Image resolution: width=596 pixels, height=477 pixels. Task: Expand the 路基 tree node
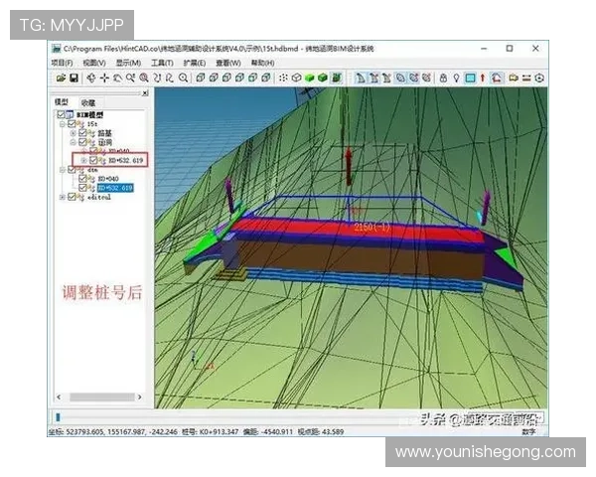73,133
